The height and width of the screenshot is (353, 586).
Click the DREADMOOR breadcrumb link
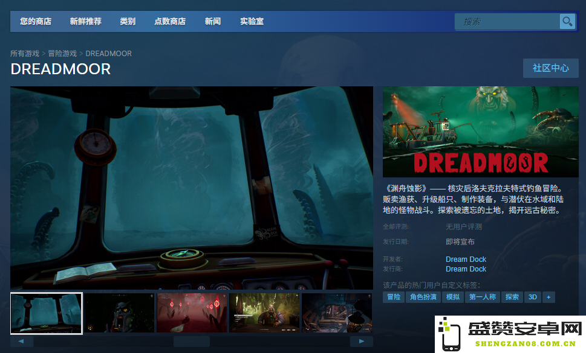[108, 53]
